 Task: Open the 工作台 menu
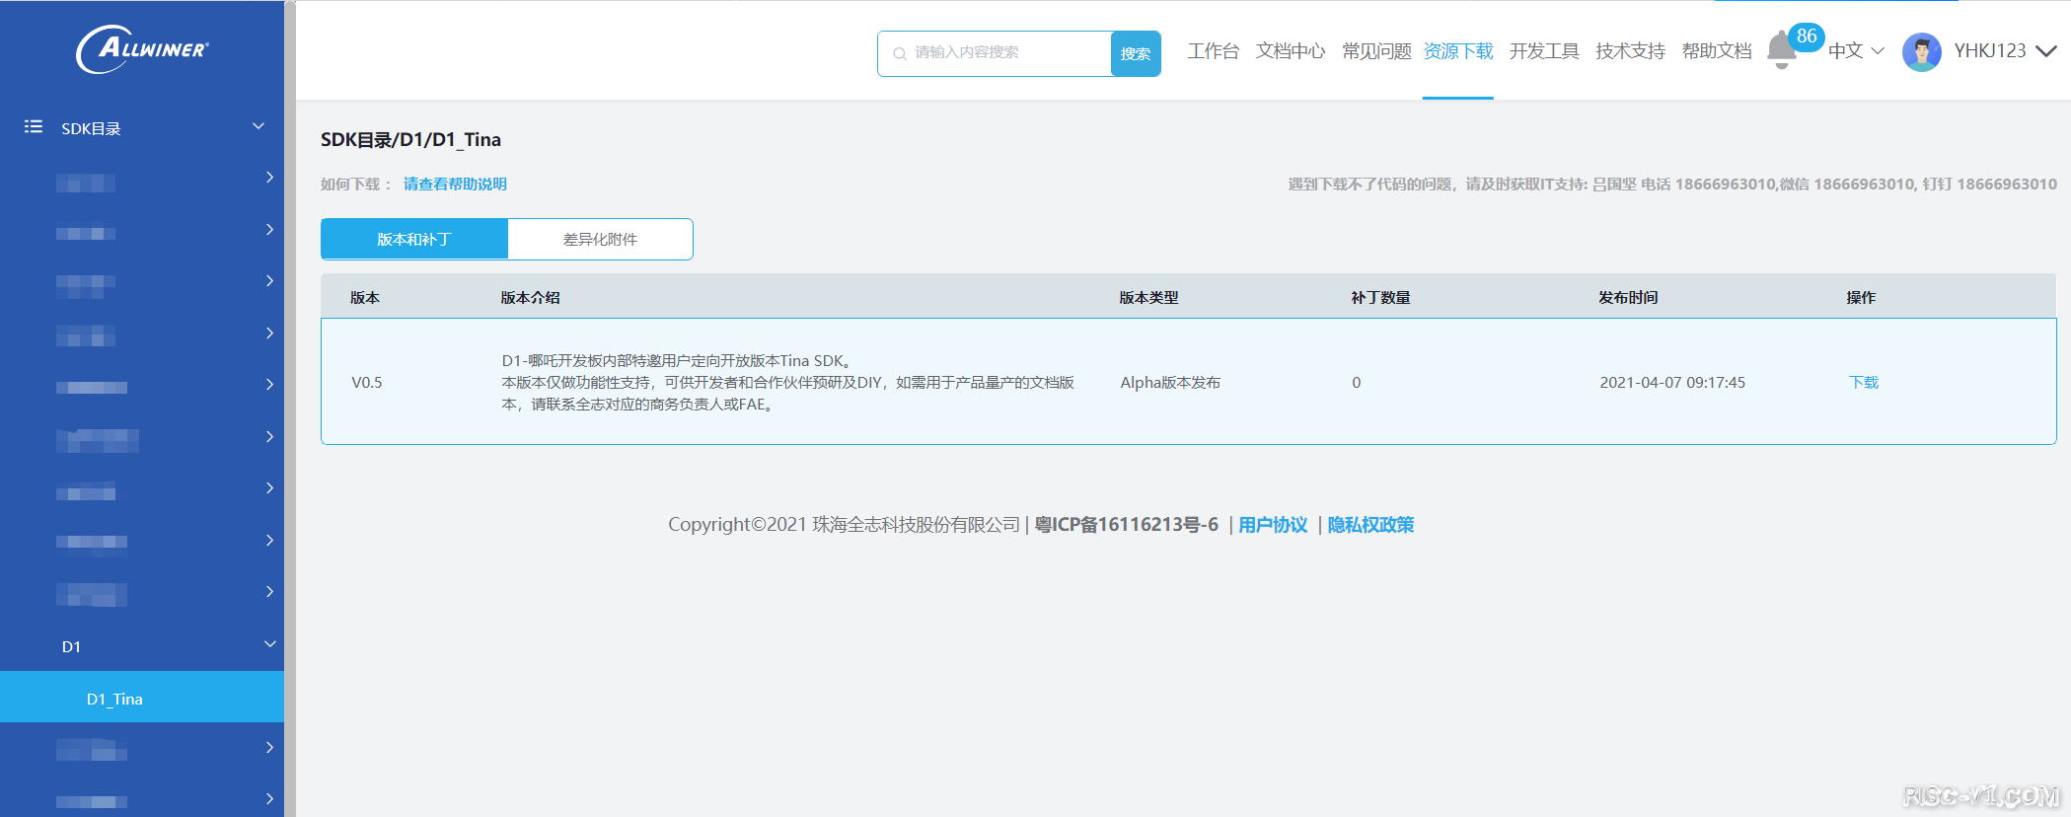(x=1213, y=51)
